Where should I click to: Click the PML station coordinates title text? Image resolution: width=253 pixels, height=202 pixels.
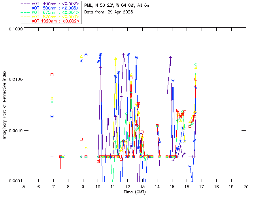tap(117, 5)
